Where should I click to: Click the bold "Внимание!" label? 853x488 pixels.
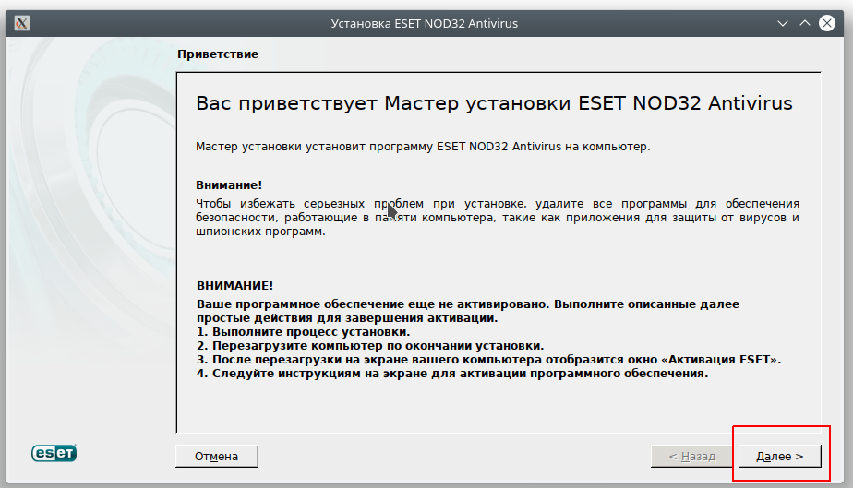(x=229, y=185)
